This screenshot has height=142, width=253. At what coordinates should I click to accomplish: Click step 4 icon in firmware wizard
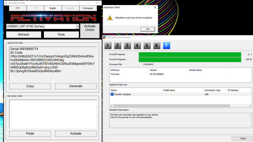click(x=137, y=45)
